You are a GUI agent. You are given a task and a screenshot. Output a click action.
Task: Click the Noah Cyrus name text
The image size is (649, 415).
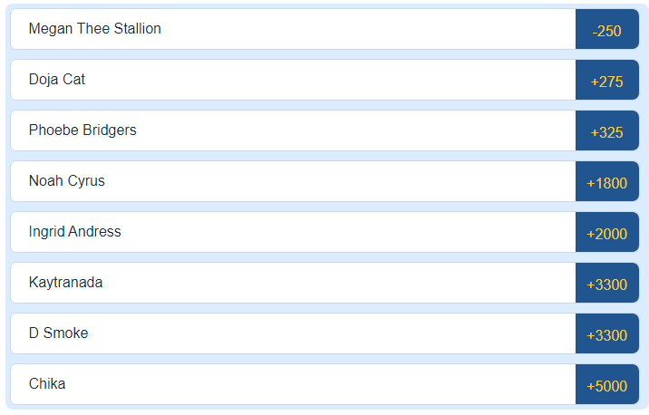(x=66, y=181)
